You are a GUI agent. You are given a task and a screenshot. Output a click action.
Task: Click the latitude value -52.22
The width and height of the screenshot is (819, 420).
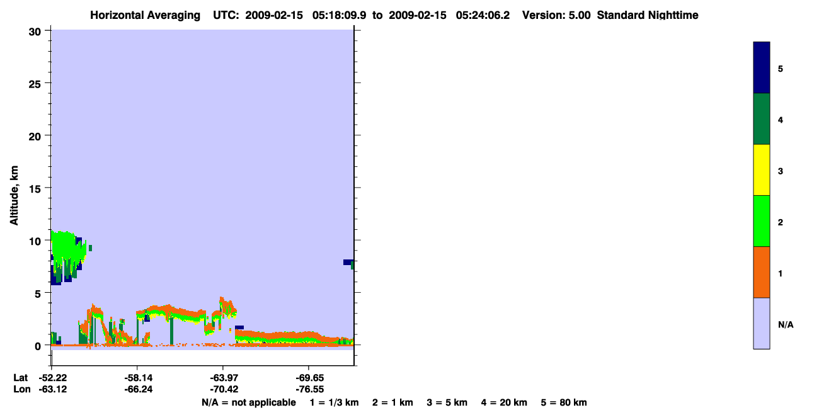click(52, 378)
